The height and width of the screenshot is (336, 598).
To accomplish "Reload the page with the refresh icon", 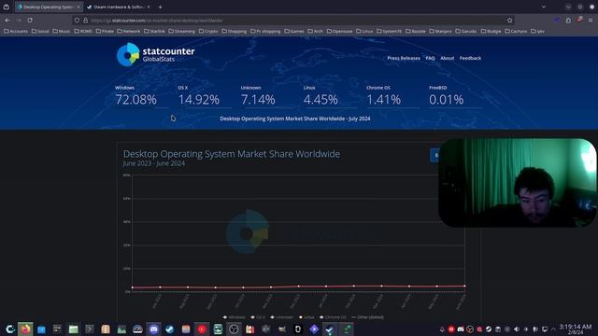I will point(30,21).
